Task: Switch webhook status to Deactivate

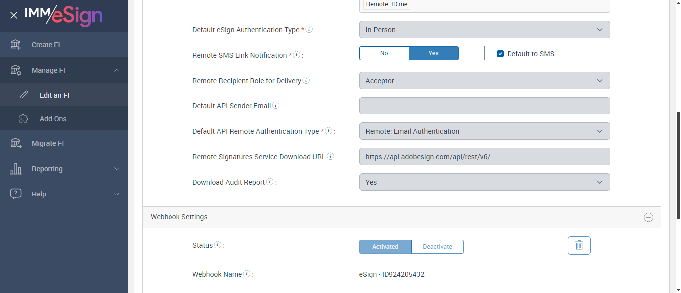Action: point(437,247)
